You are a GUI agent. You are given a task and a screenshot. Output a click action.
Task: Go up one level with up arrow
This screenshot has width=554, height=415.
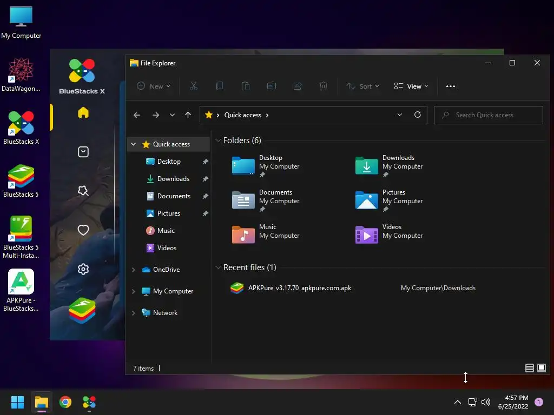click(188, 115)
